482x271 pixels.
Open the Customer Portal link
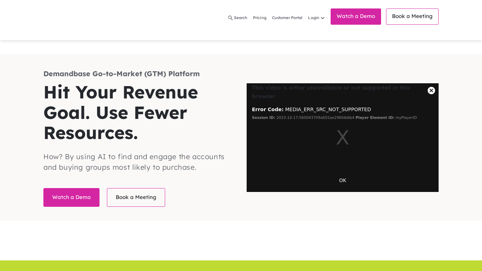coord(287,18)
